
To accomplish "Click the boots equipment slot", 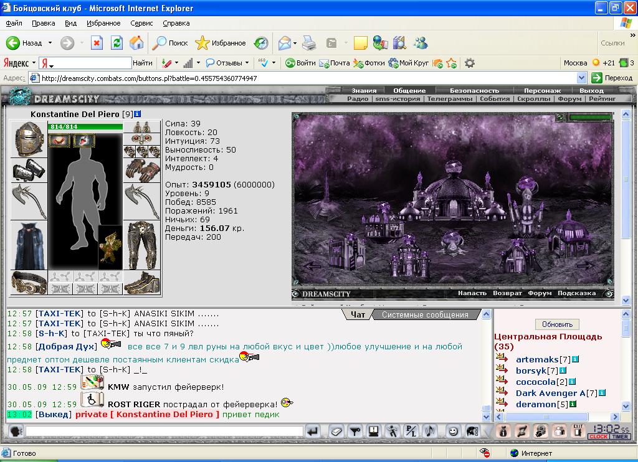I will [x=142, y=283].
